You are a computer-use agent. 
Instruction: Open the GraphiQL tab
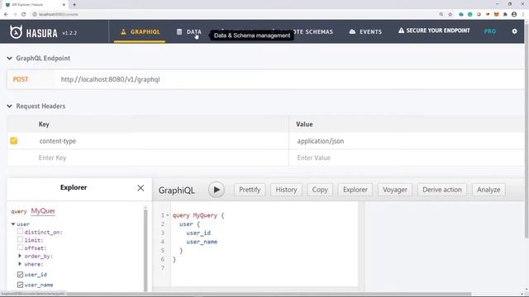pos(140,31)
